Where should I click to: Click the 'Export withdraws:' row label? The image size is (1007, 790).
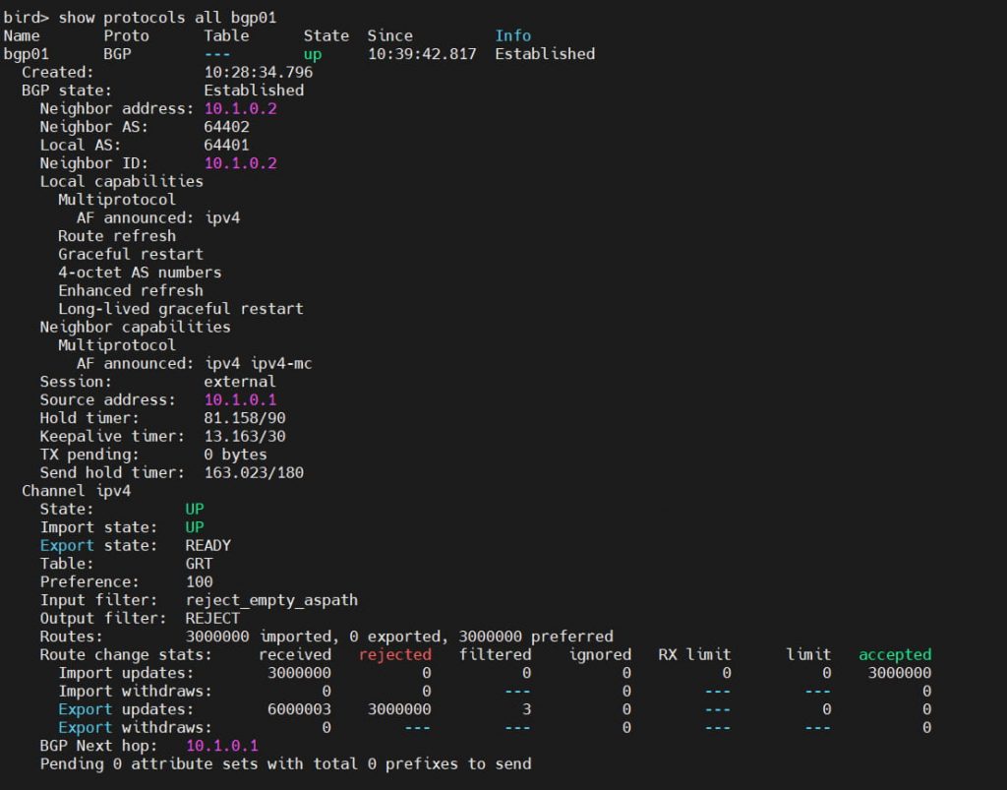tap(135, 728)
